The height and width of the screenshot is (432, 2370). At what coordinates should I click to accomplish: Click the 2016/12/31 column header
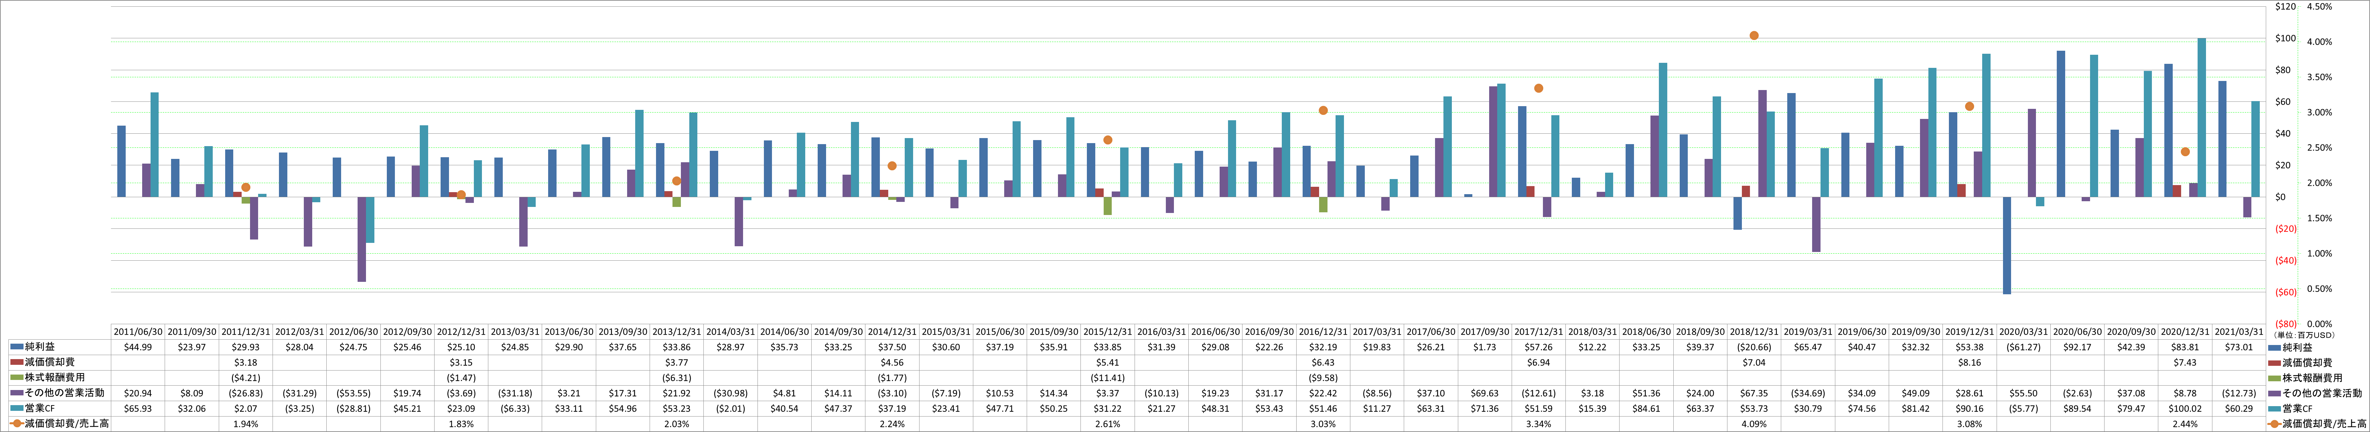pos(1323,332)
